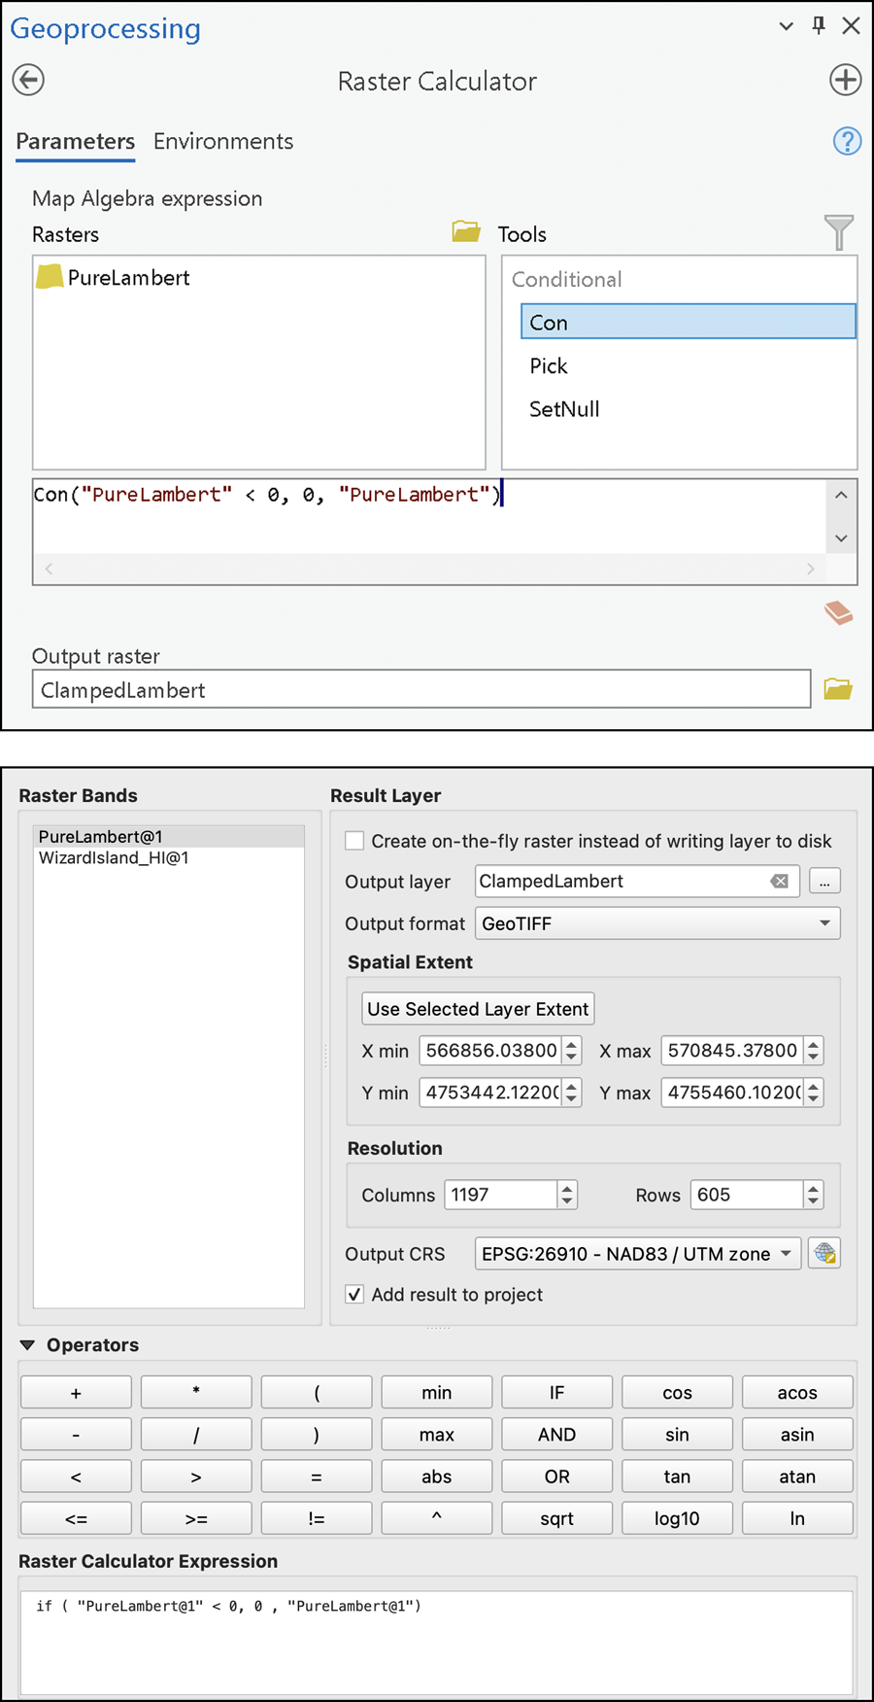Insert the min function
Image resolution: width=874 pixels, height=1702 pixels.
[x=437, y=1393]
